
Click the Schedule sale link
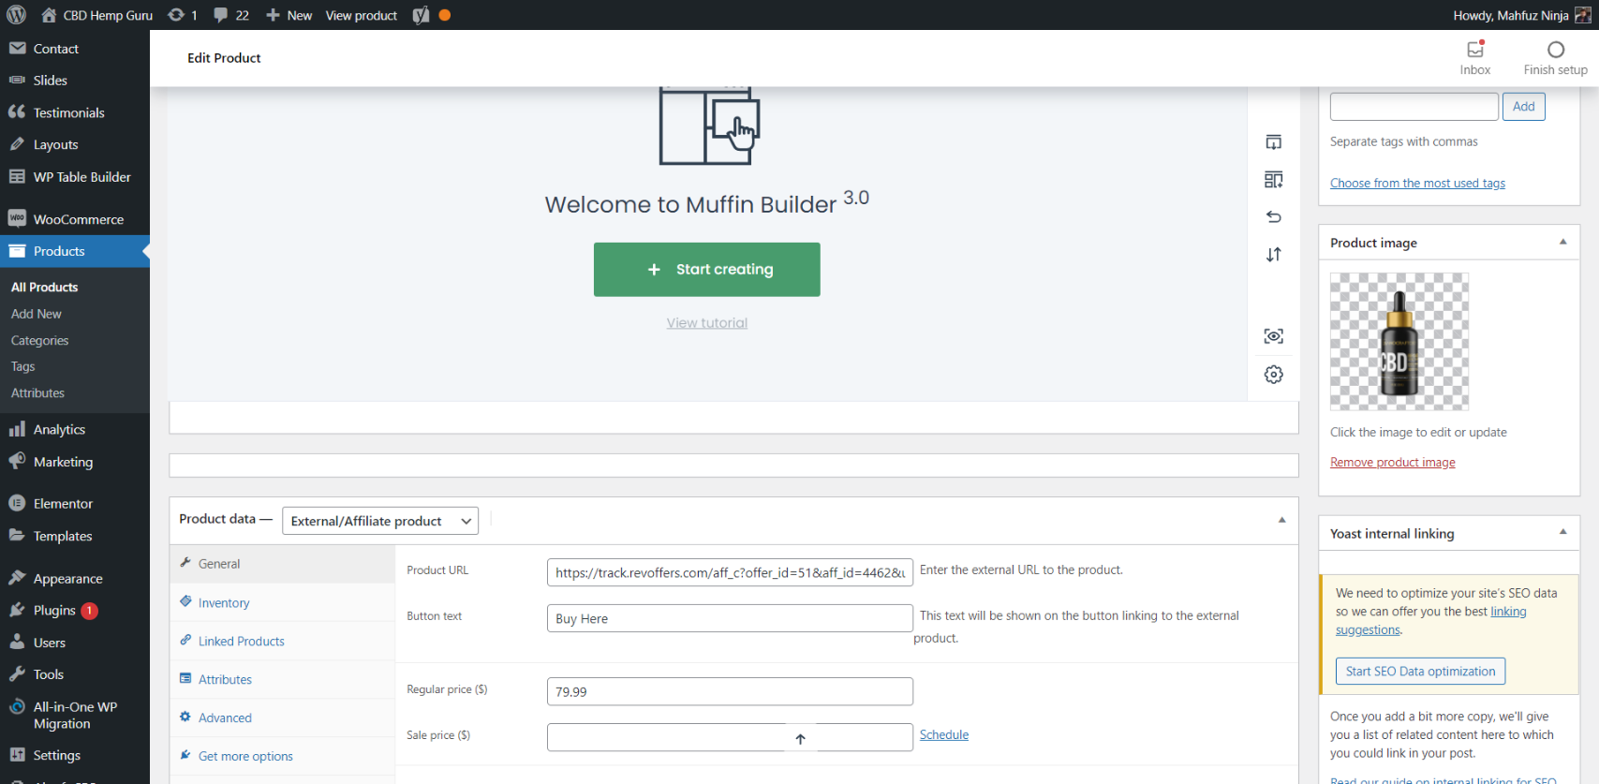[944, 734]
